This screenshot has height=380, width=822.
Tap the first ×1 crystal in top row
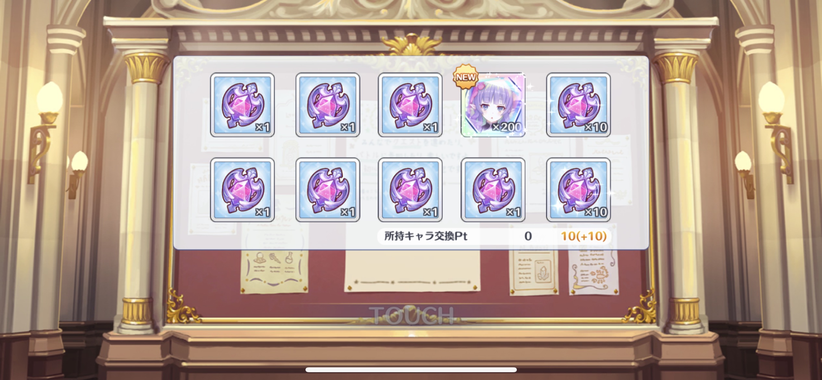click(x=242, y=105)
